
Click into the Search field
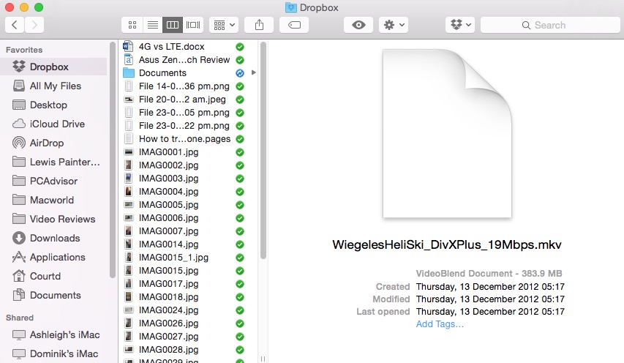(550, 25)
